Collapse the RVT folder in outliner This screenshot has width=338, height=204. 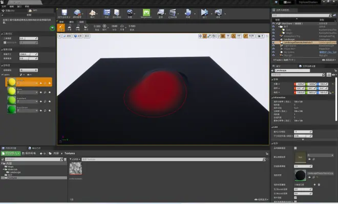tap(279, 27)
